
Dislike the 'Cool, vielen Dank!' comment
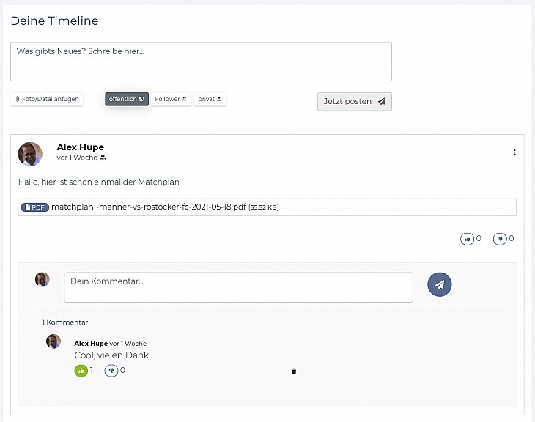click(111, 371)
